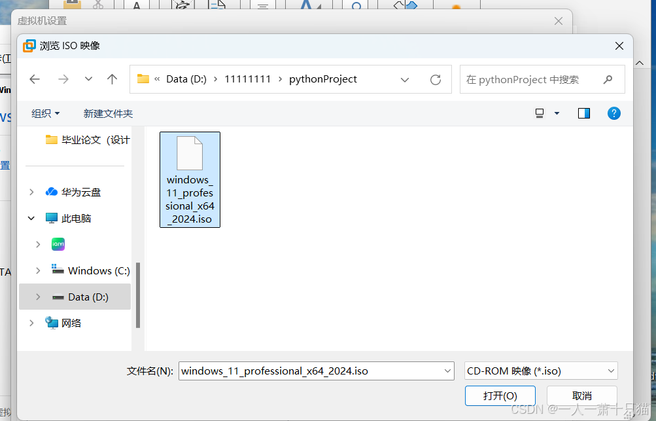Click the navigation pane scrollbar

click(138, 295)
